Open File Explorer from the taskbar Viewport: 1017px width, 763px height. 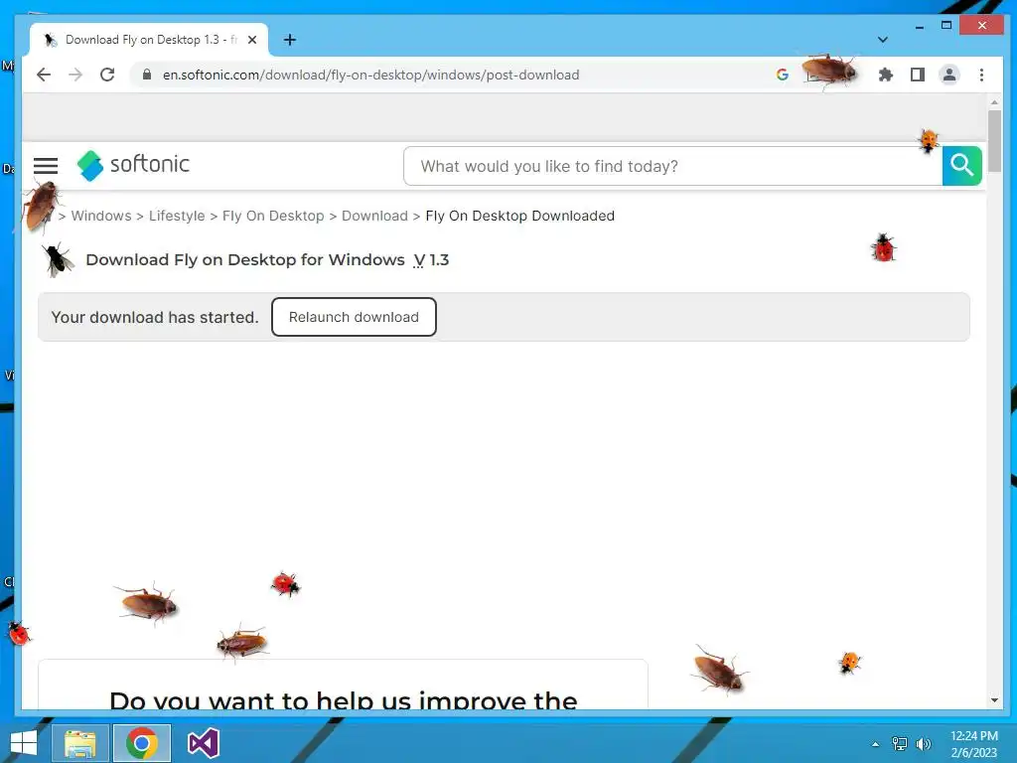pyautogui.click(x=79, y=743)
